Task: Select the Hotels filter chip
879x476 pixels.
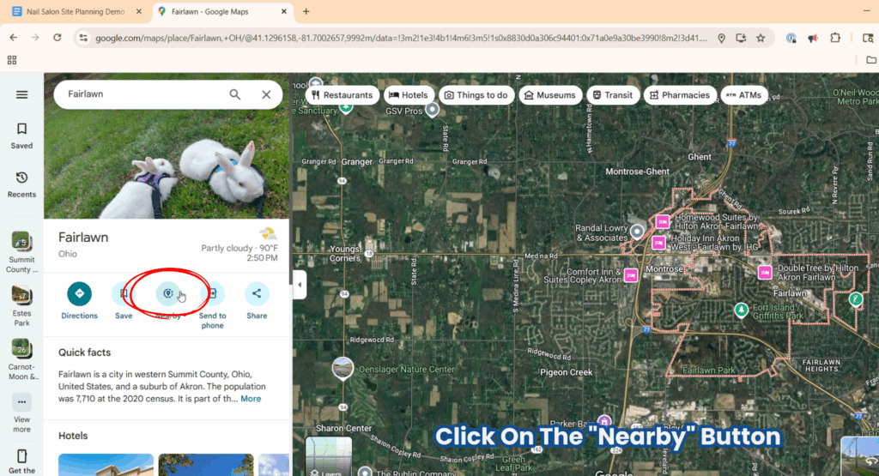Action: pos(409,95)
